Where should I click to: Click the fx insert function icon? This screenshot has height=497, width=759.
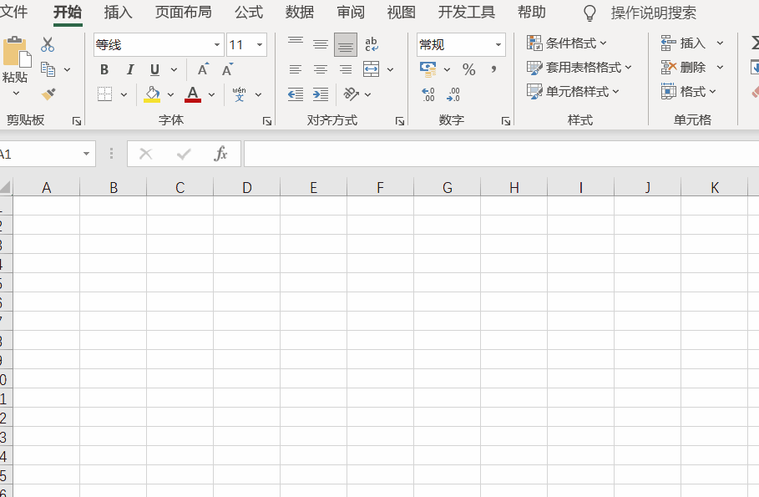click(x=220, y=154)
